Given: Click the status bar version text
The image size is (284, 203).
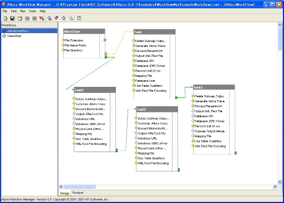Looking at the screenshot, I should click(x=55, y=200).
